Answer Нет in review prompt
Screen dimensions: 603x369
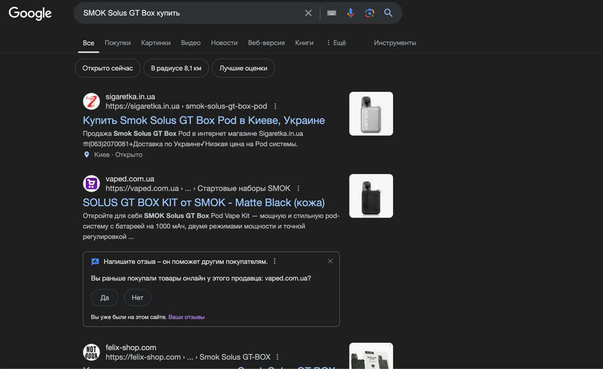click(138, 297)
